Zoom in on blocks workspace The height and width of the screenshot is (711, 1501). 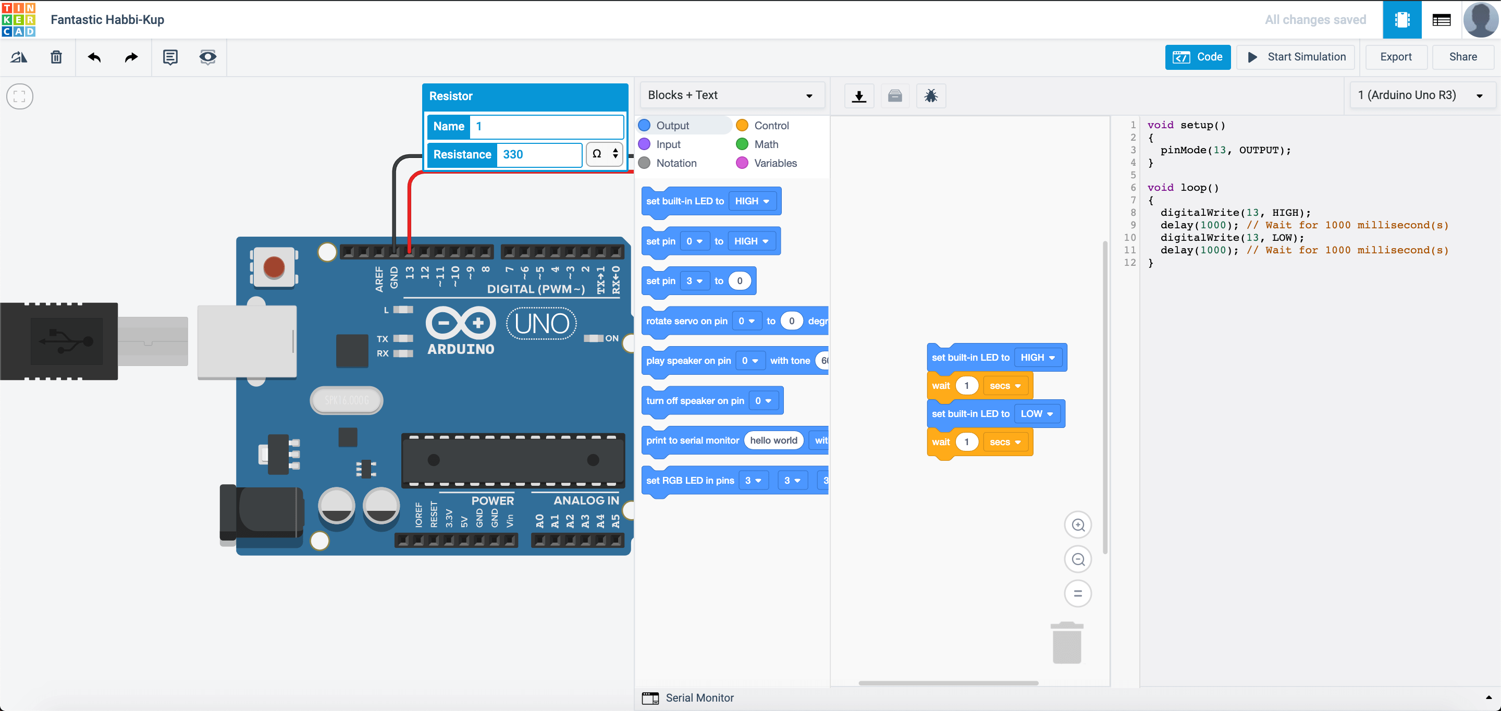(x=1078, y=525)
